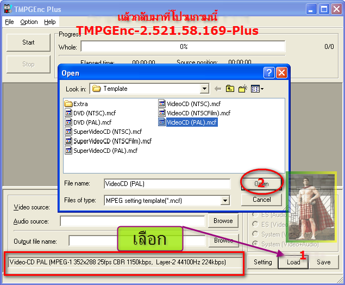Go up one folder level in the Open dialog
Screen dimensions: 345x285
pyautogui.click(x=230, y=89)
